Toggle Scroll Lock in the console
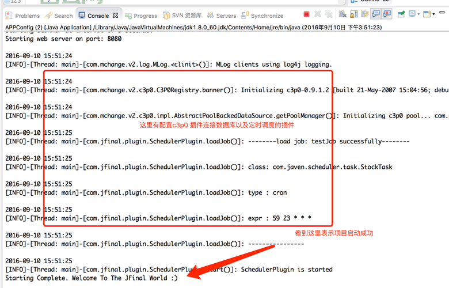 tap(353, 14)
